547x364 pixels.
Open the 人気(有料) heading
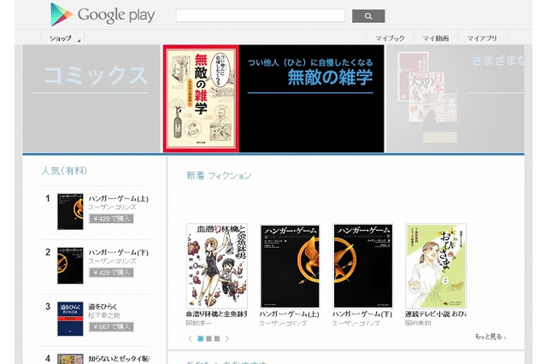[x=64, y=171]
